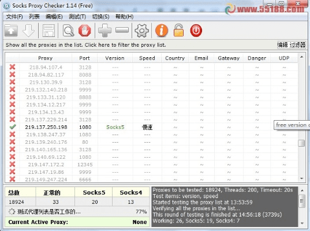Sort by the Email column header
Screen dimensions: 310x231
[x=201, y=58]
